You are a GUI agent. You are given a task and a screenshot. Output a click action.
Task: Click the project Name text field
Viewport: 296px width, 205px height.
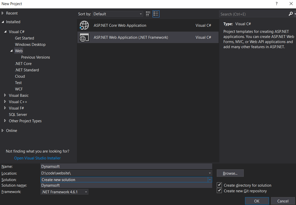(126, 166)
